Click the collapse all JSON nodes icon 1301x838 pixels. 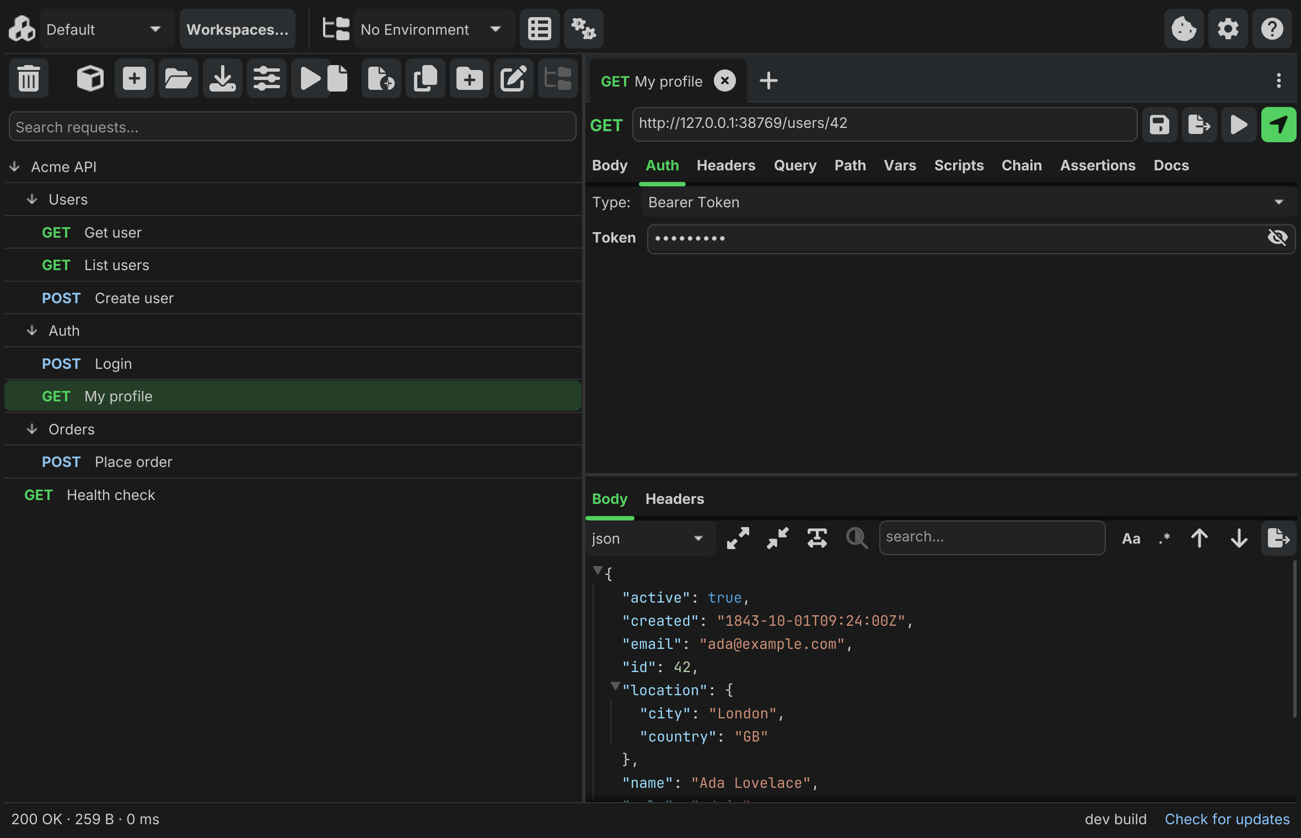[x=777, y=538]
